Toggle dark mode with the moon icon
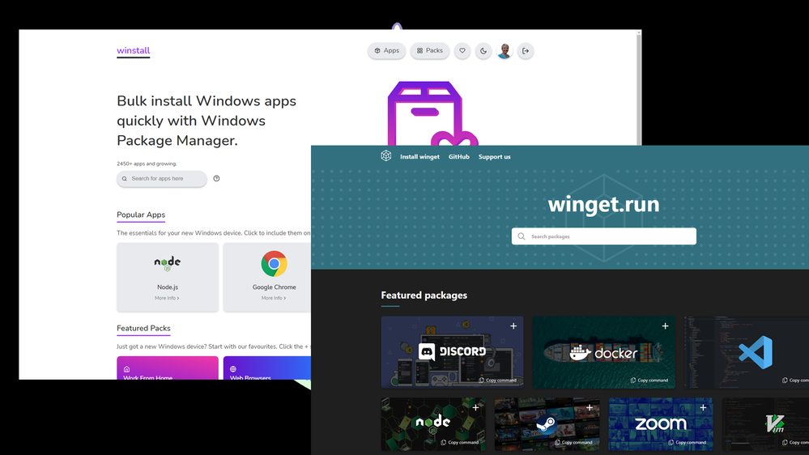The height and width of the screenshot is (455, 809). [x=483, y=50]
